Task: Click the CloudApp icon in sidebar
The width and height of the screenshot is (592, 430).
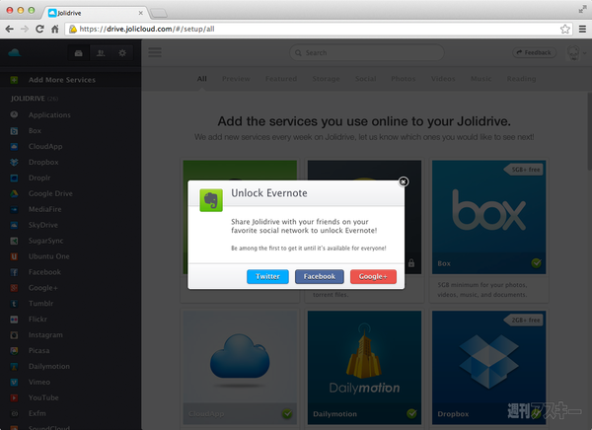Action: tap(14, 147)
